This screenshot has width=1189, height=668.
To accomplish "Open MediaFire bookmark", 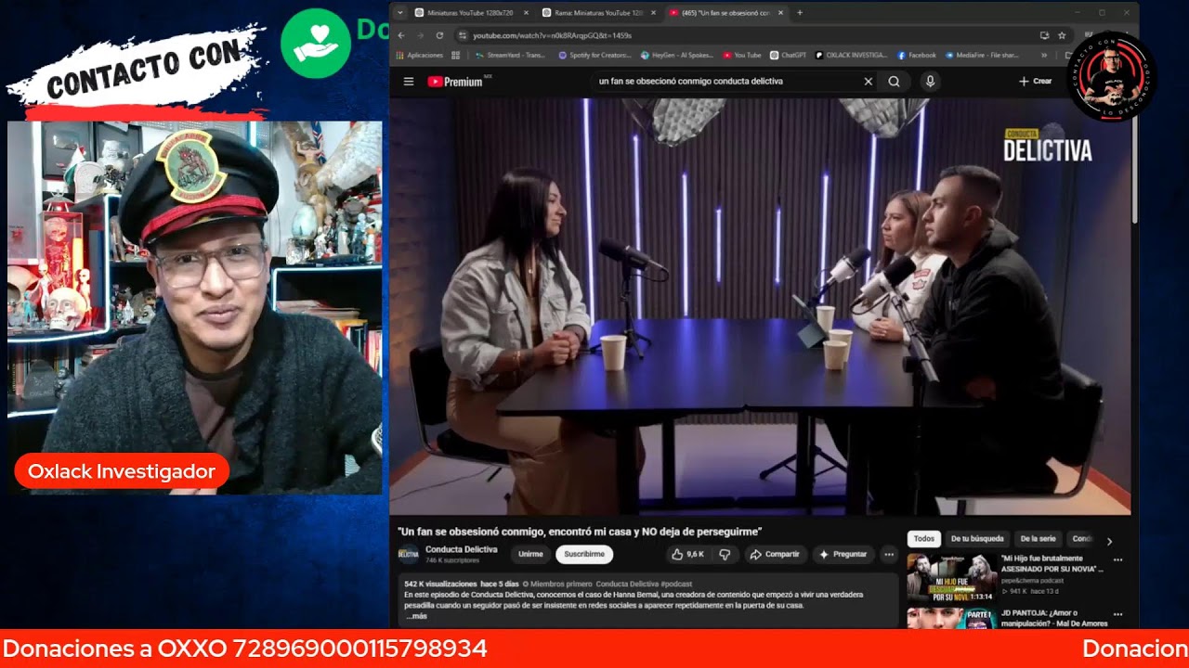I will pyautogui.click(x=980, y=55).
